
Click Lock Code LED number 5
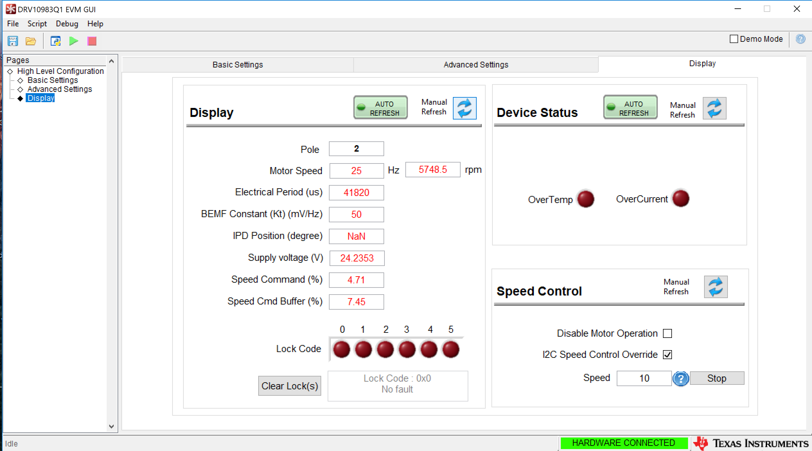click(x=451, y=349)
